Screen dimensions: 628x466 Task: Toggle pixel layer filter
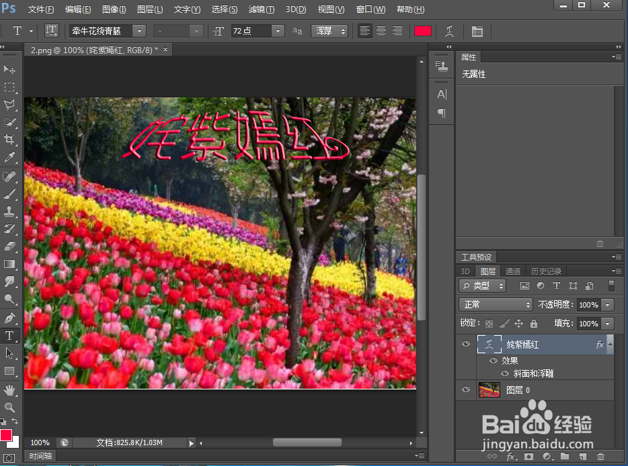[x=524, y=285]
